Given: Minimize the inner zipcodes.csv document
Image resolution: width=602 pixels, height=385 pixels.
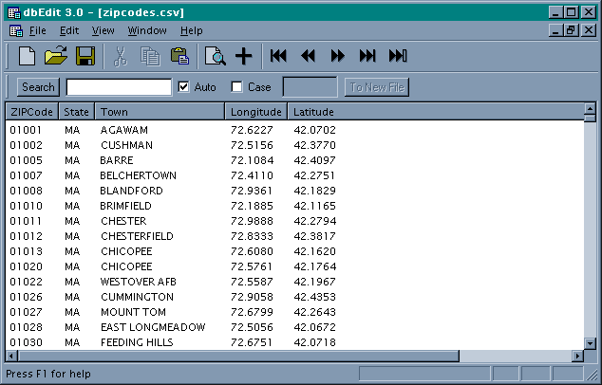Looking at the screenshot, I should (555, 30).
